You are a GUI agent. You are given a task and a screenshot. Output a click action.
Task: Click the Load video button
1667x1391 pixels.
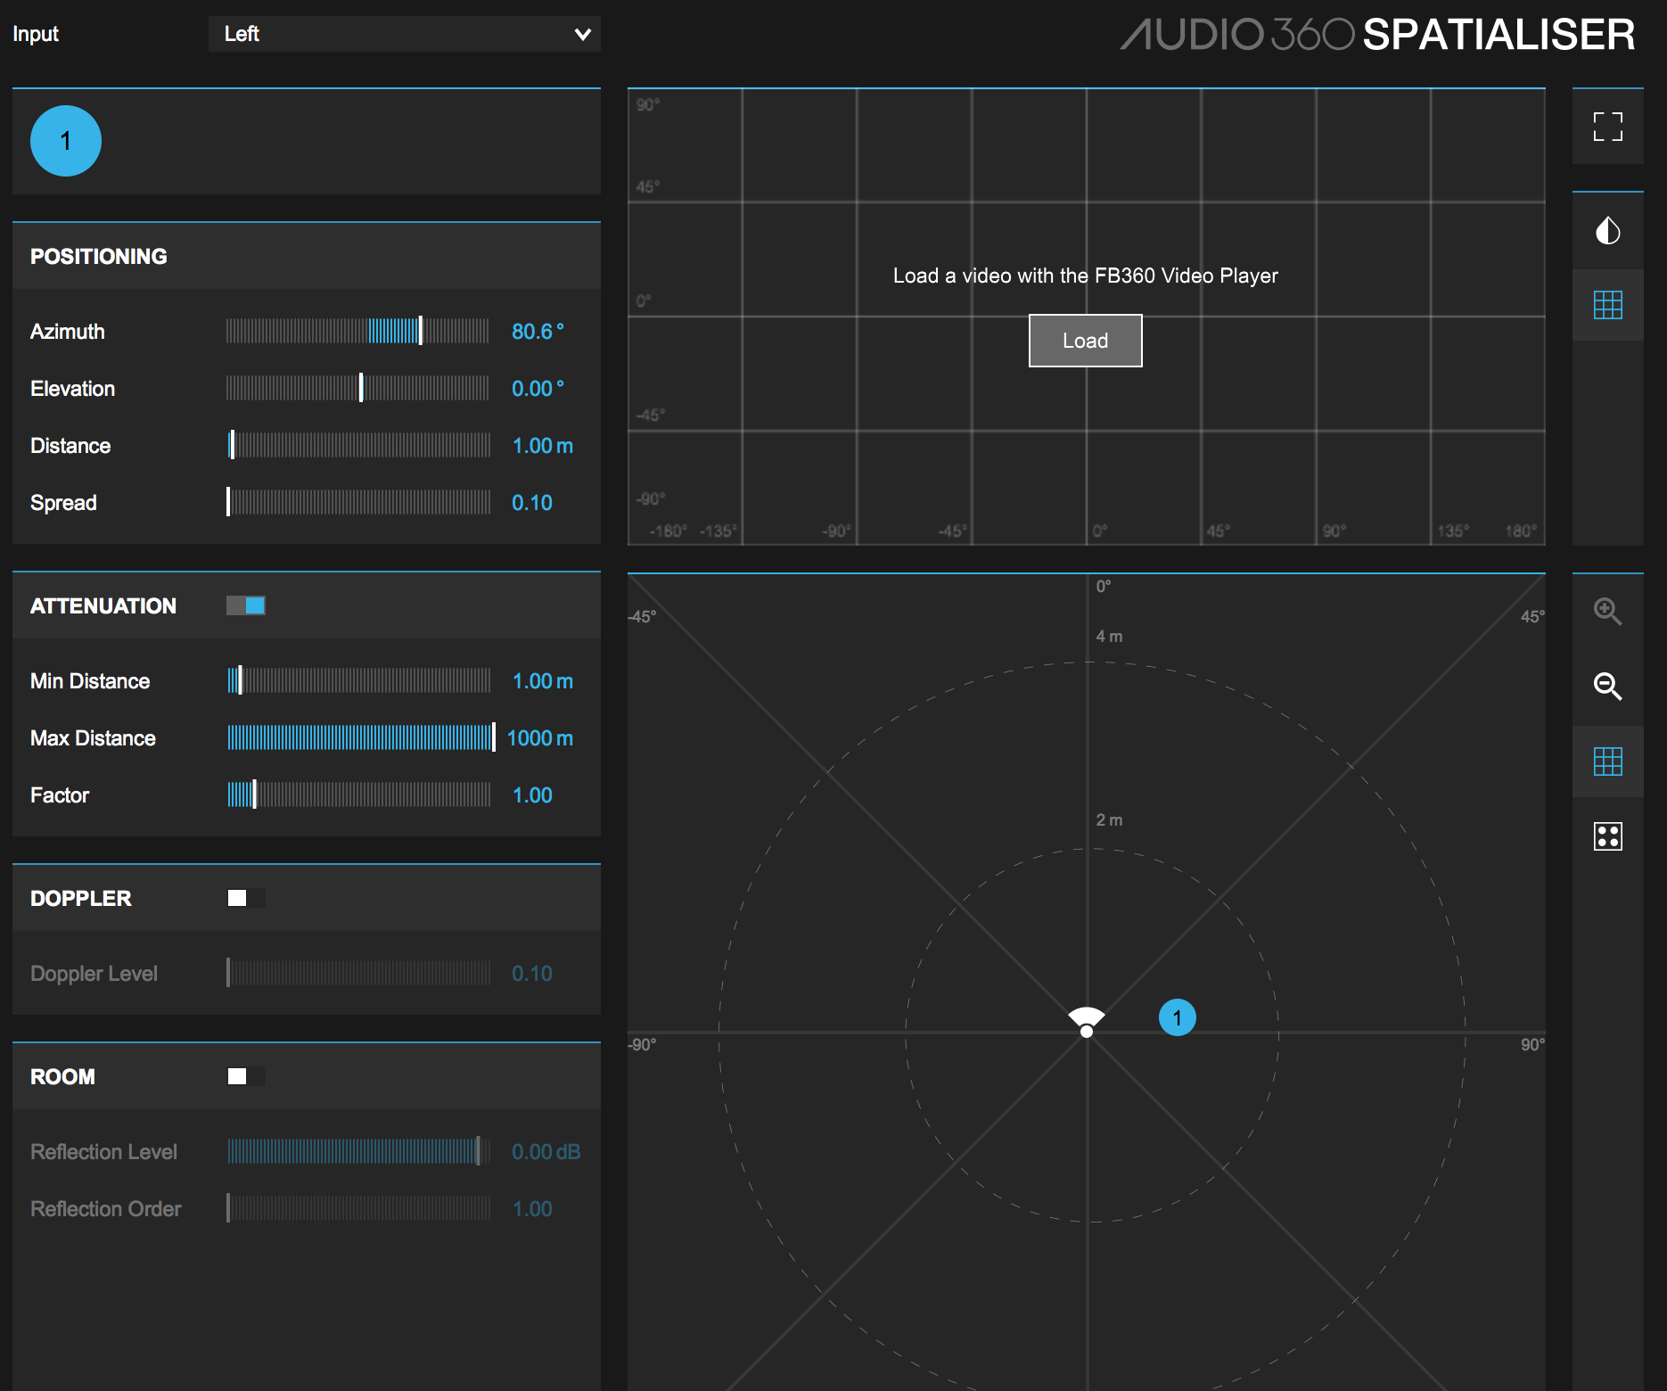coord(1085,341)
